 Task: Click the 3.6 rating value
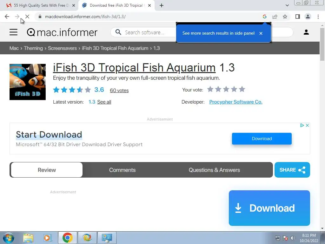pos(99,90)
